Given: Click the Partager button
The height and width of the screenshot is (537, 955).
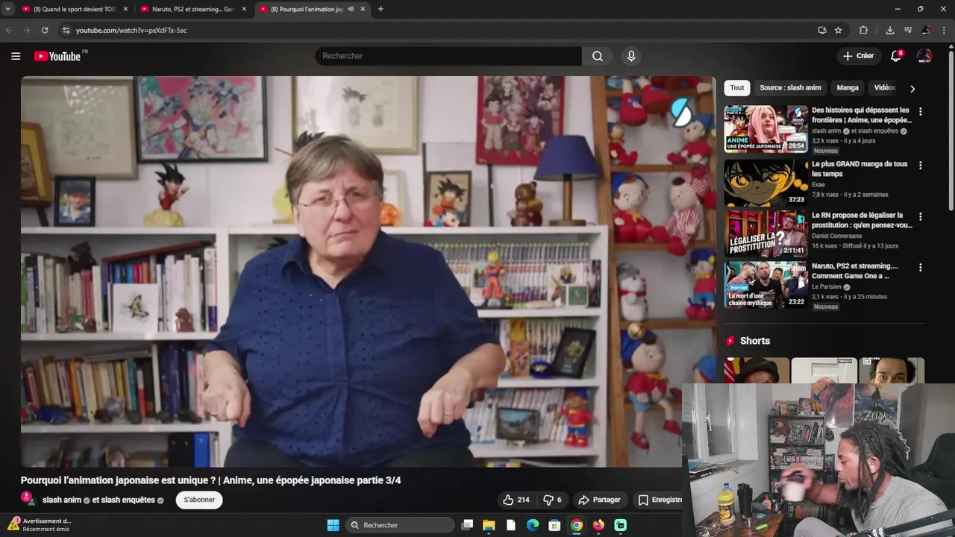Looking at the screenshot, I should pos(600,500).
